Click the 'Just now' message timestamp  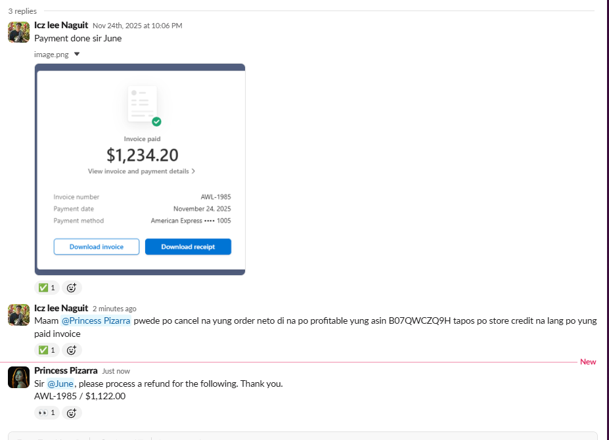coord(116,371)
